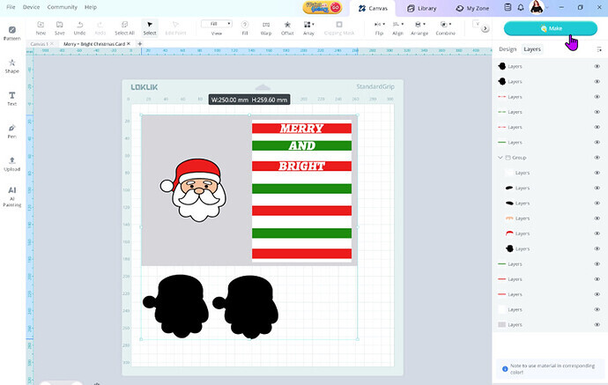Screen dimensions: 608x385
Task: Expand the Combine dropdown
Action: coord(449,27)
